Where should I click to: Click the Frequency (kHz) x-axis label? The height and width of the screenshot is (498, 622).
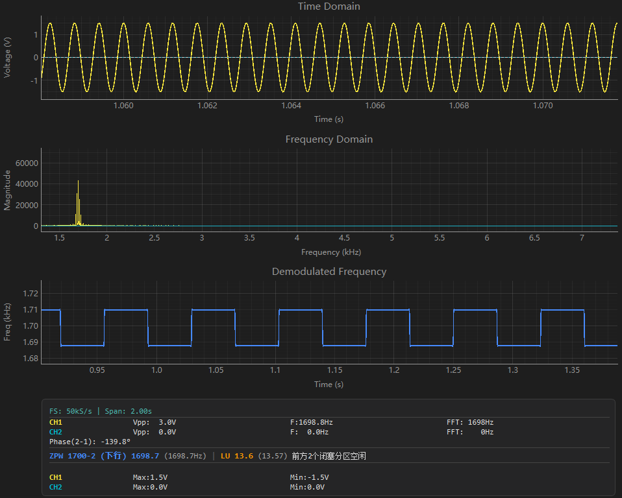[x=331, y=252]
